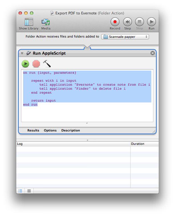Click the document proxy icon in the title bar
The image size is (175, 216).
tap(52, 13)
